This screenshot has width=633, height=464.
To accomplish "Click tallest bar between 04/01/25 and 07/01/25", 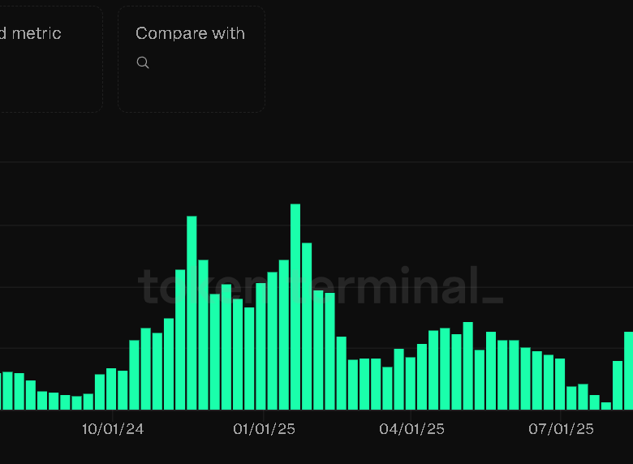I will pyautogui.click(x=468, y=366).
